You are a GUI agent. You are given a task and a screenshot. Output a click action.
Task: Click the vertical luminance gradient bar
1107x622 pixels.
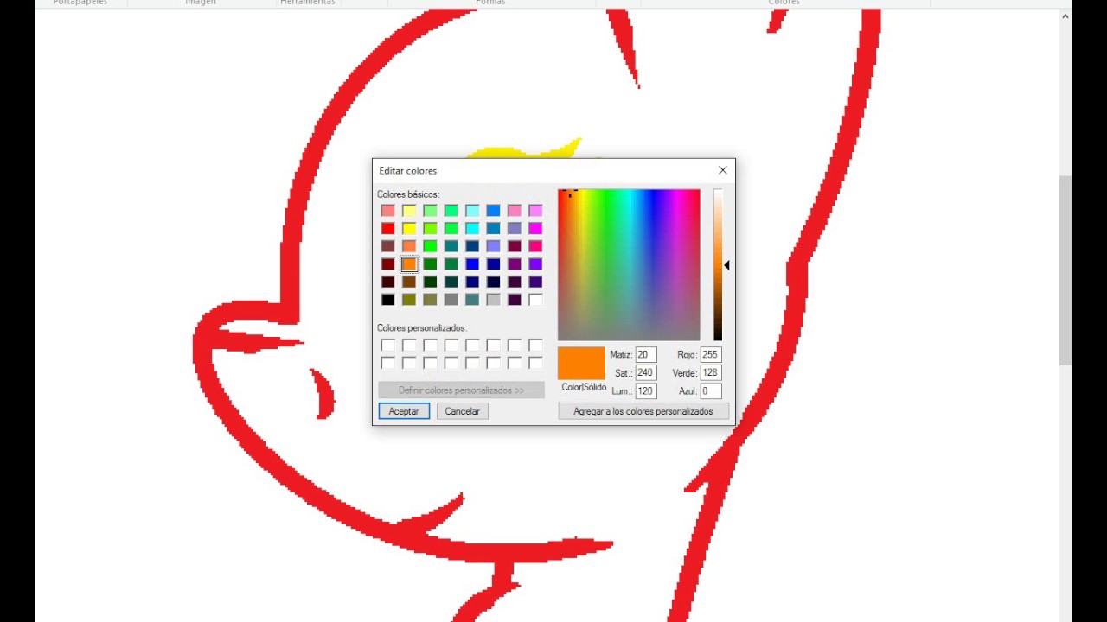(718, 265)
